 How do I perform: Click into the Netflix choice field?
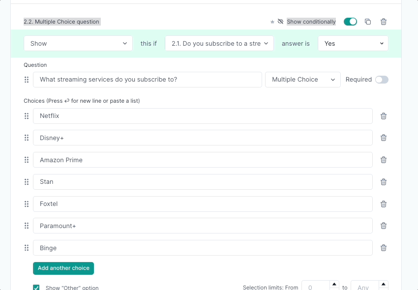coord(203,116)
